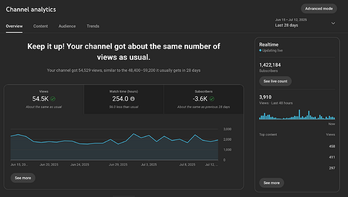The width and height of the screenshot is (348, 197).
Task: Select the Views metric card
Action: [x=44, y=99]
